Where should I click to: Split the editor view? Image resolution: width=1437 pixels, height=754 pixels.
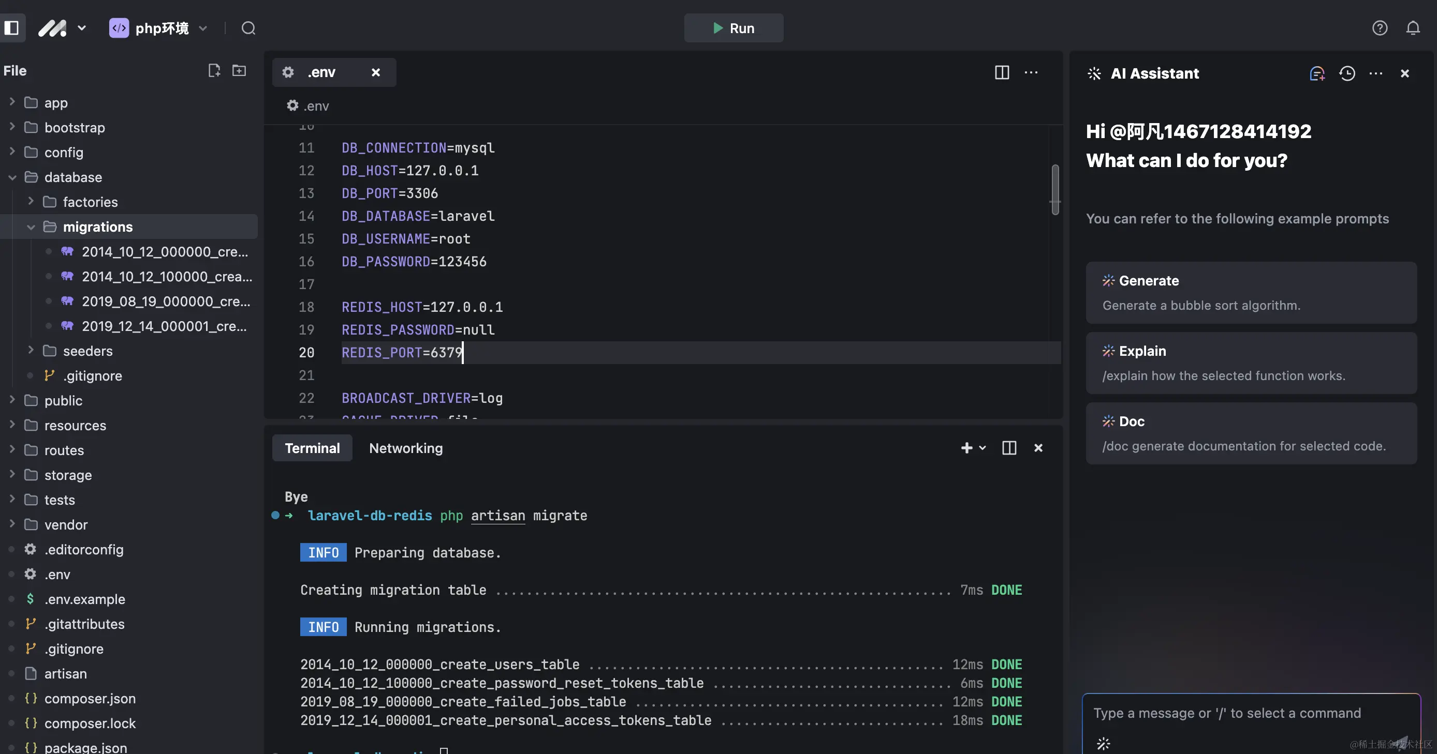(x=1002, y=72)
